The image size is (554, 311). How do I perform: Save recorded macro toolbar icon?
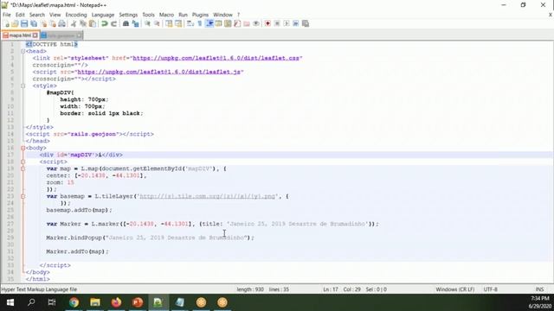click(x=306, y=23)
